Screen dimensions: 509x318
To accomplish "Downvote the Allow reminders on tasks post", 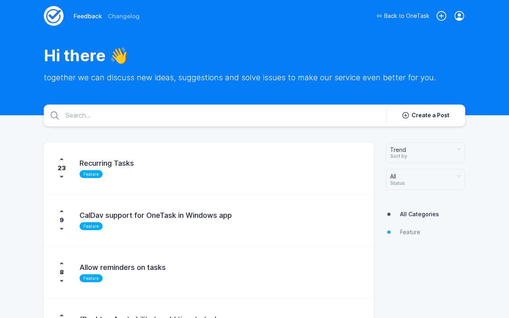I will pos(62,281).
